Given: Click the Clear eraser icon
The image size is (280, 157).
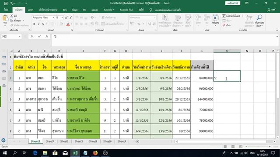Looking at the screenshot, I should [x=224, y=25].
